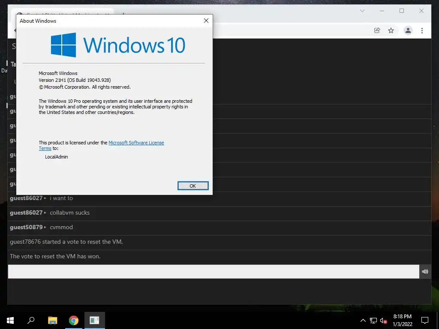Click the LocalAdmin licensee name
This screenshot has height=329, width=439.
point(57,157)
